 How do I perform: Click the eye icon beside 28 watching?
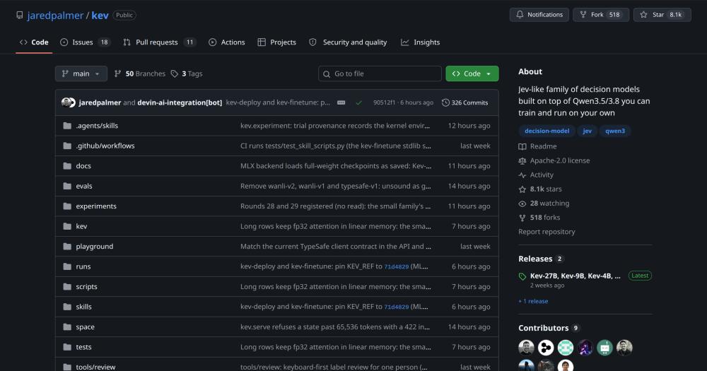tap(522, 204)
